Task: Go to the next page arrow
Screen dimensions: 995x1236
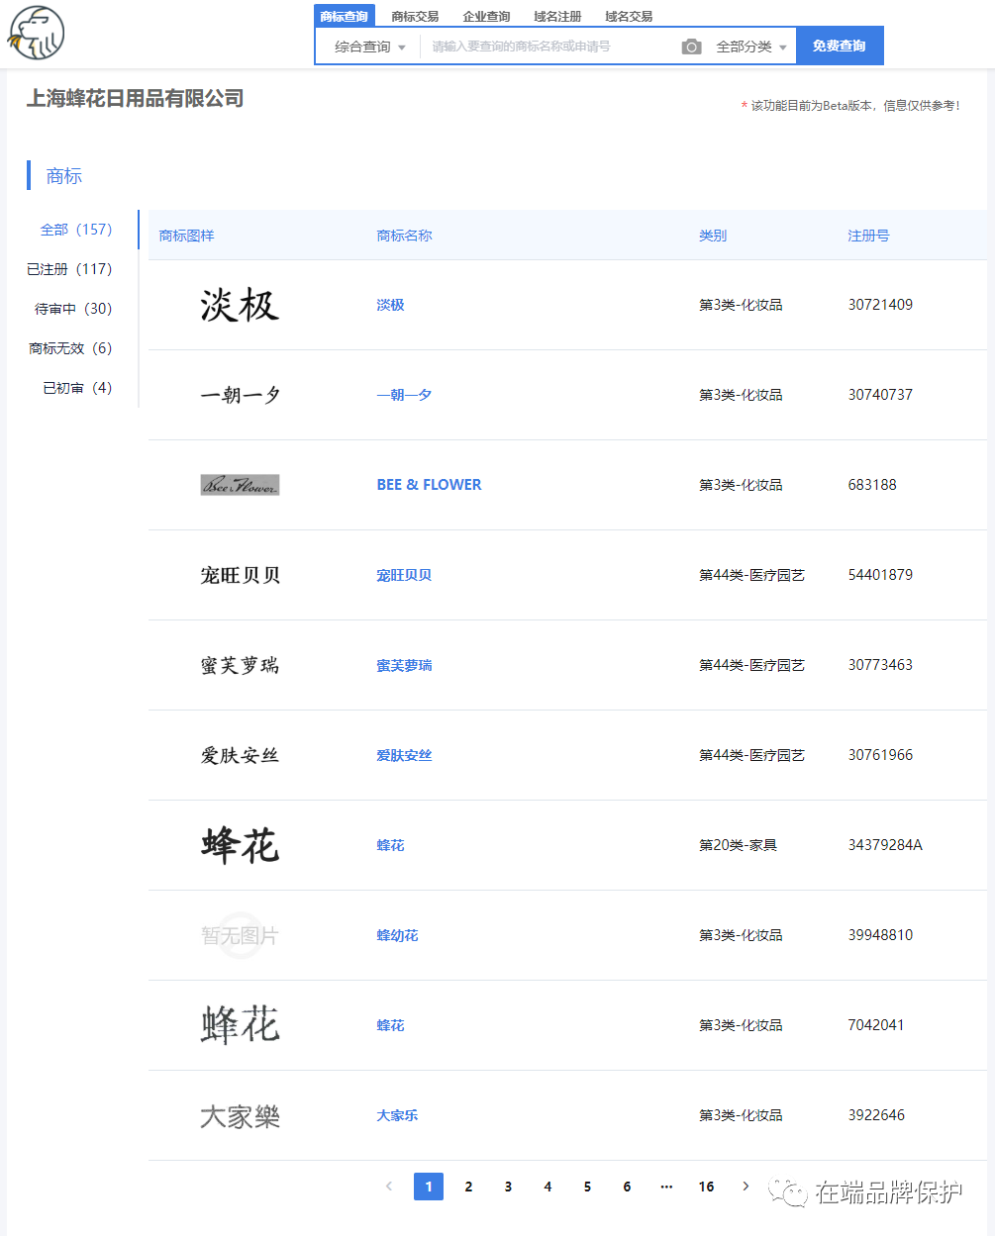Action: tap(746, 1186)
